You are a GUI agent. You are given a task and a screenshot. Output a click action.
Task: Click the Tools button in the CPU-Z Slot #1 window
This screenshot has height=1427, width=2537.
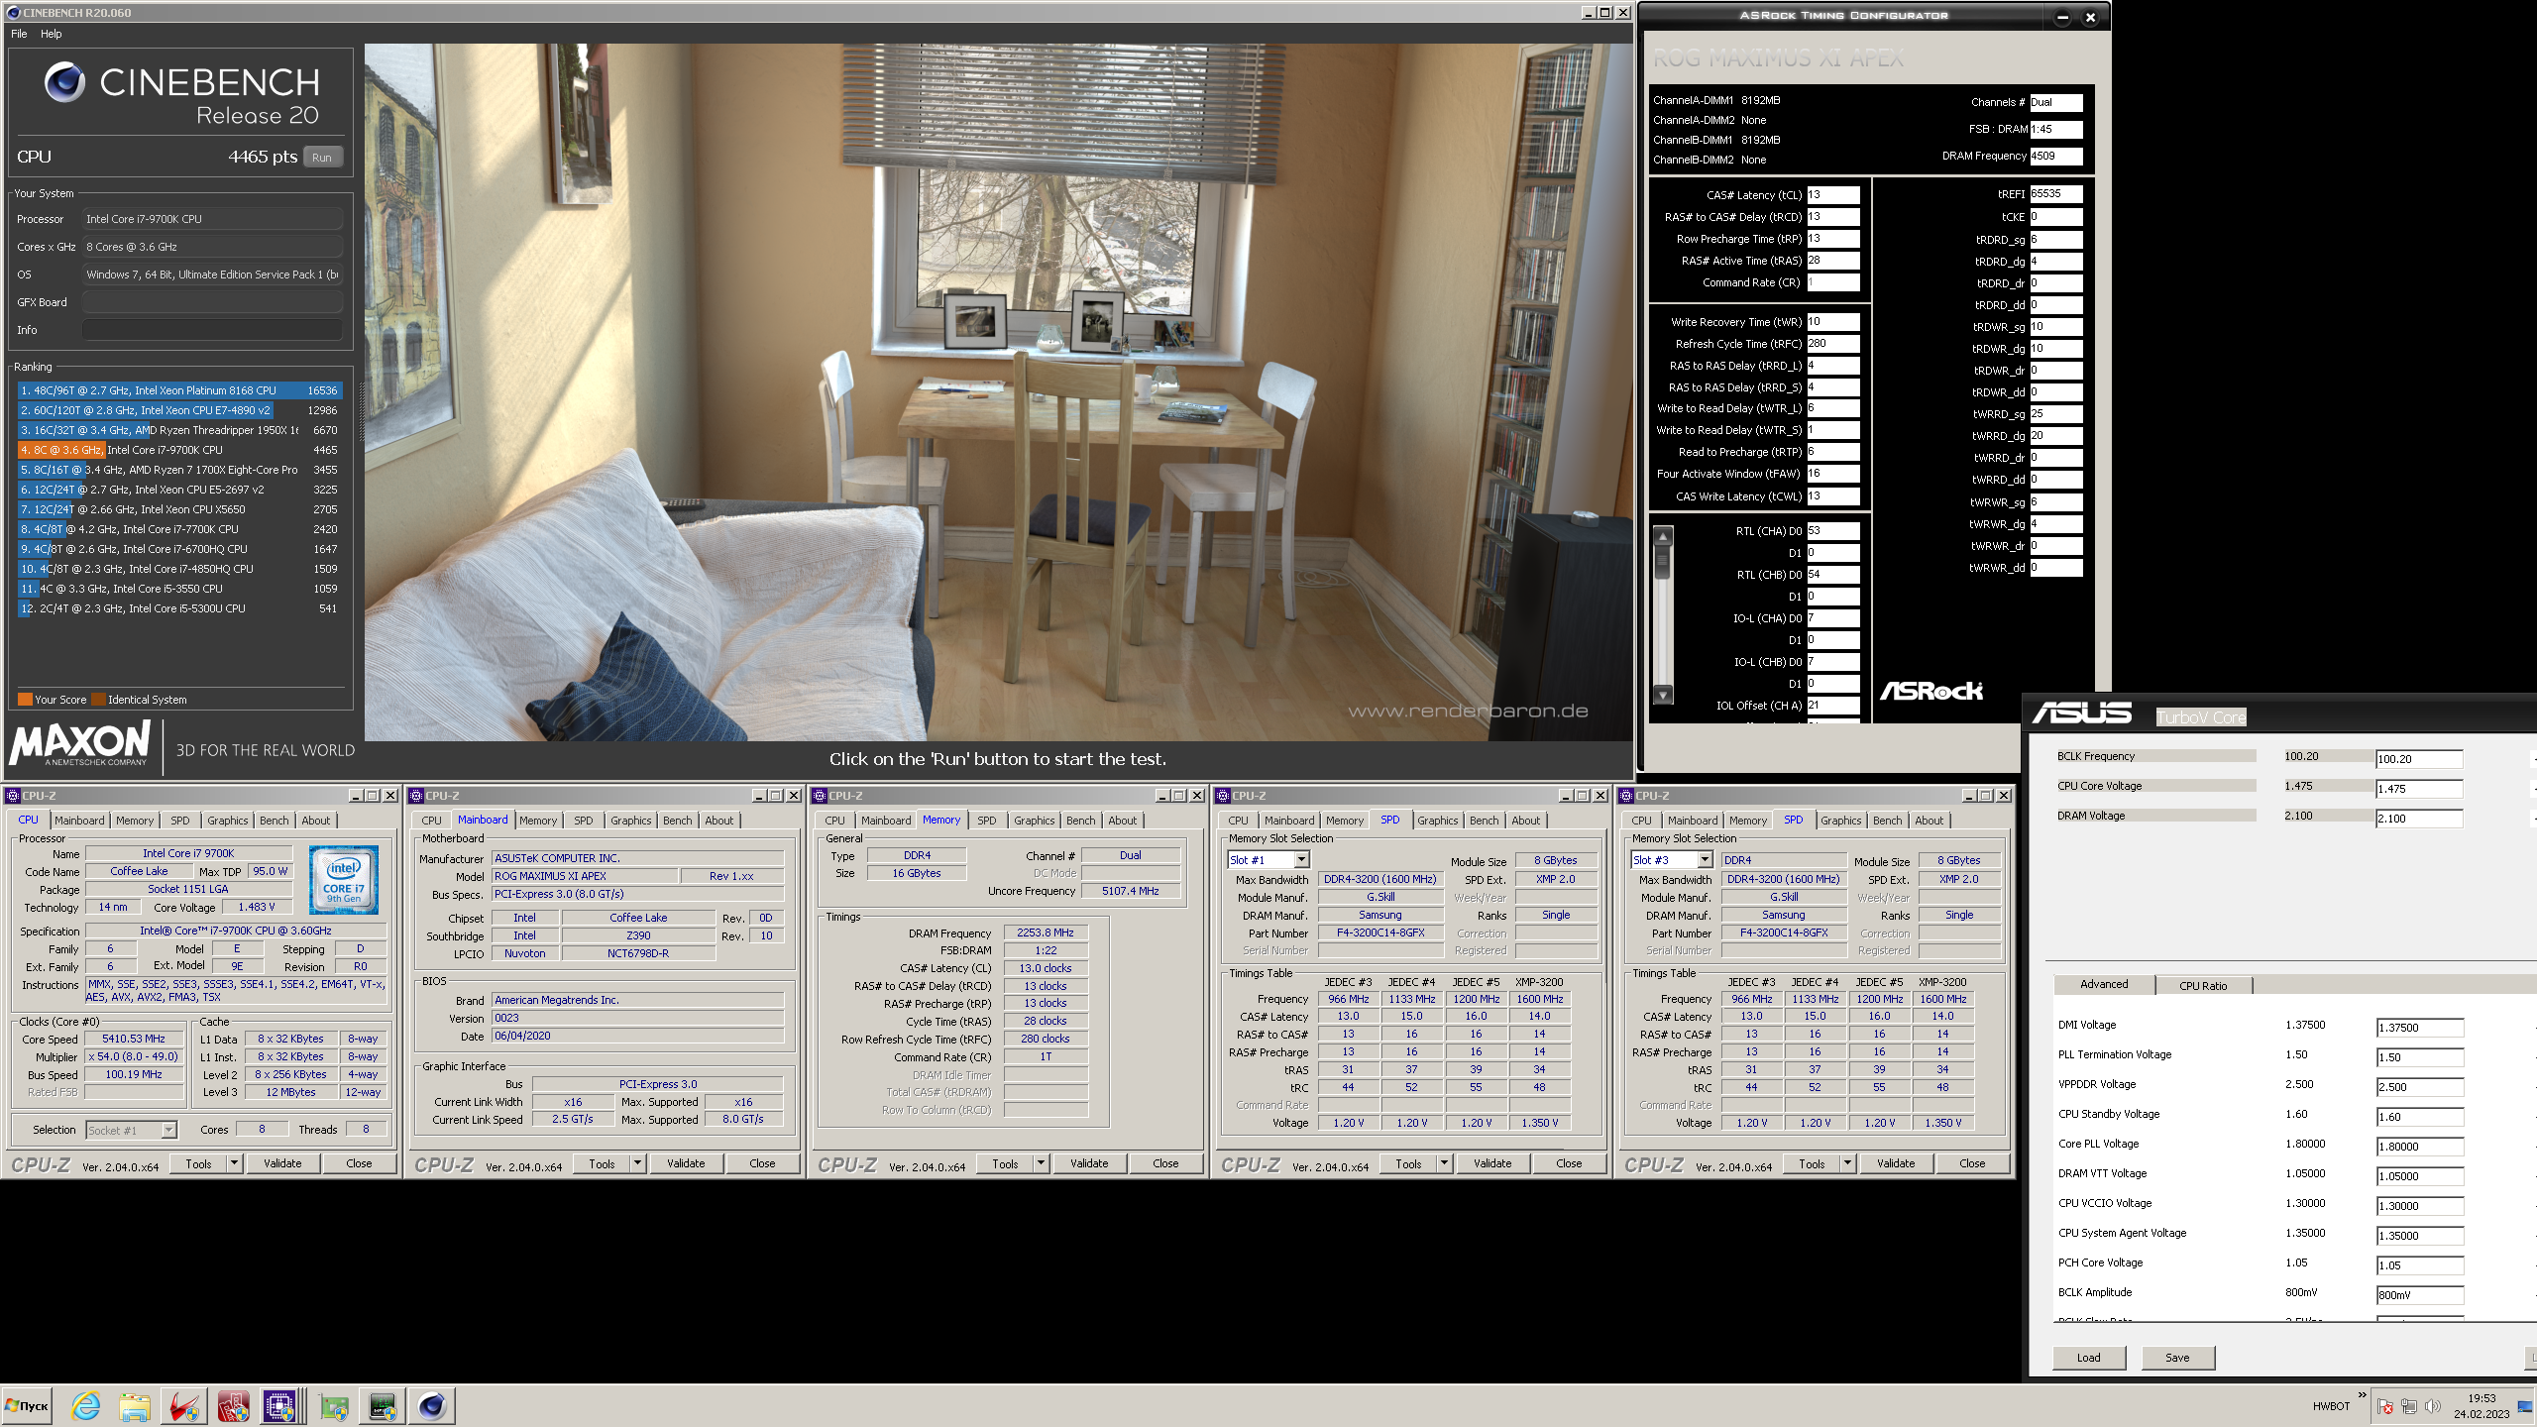[1409, 1163]
